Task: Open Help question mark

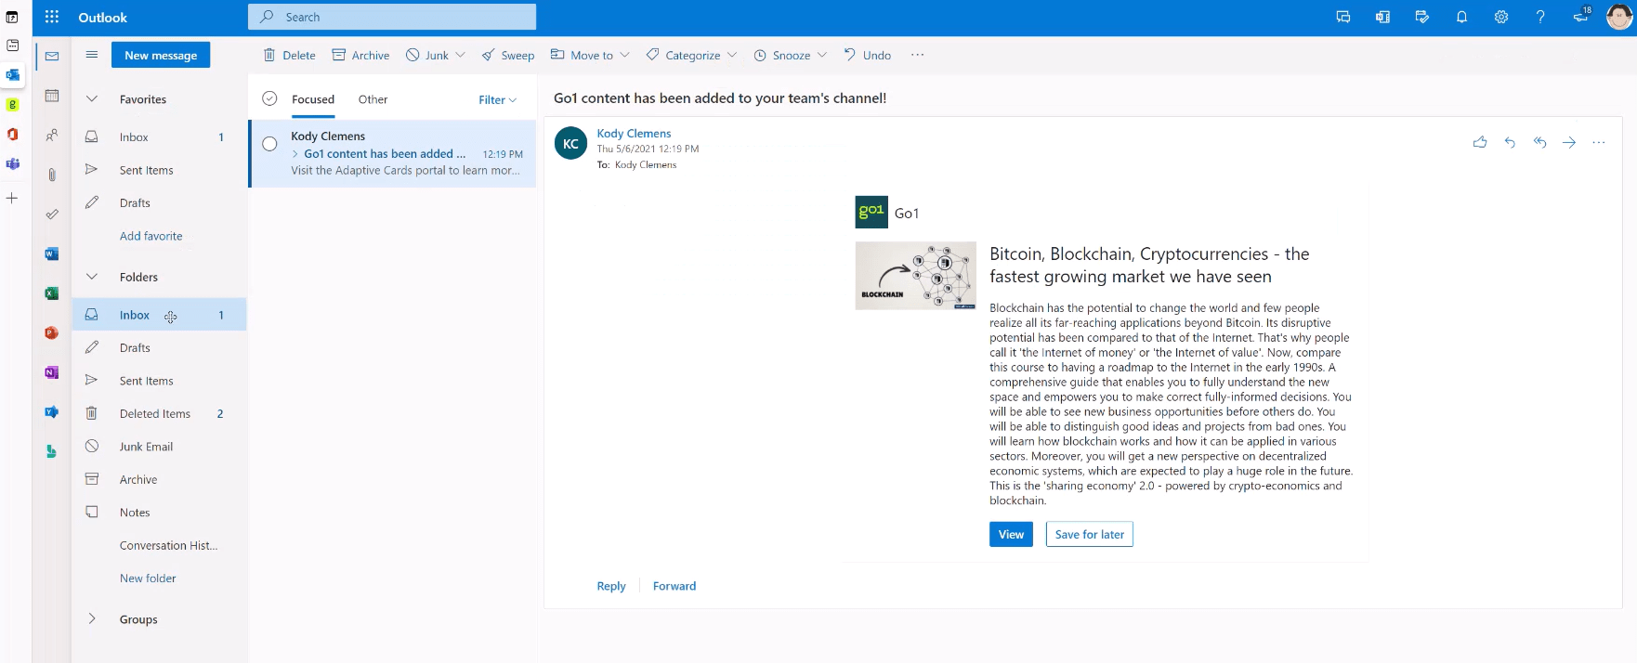Action: 1540,17
